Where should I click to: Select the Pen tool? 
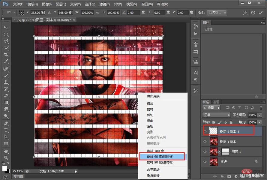coord(6,123)
